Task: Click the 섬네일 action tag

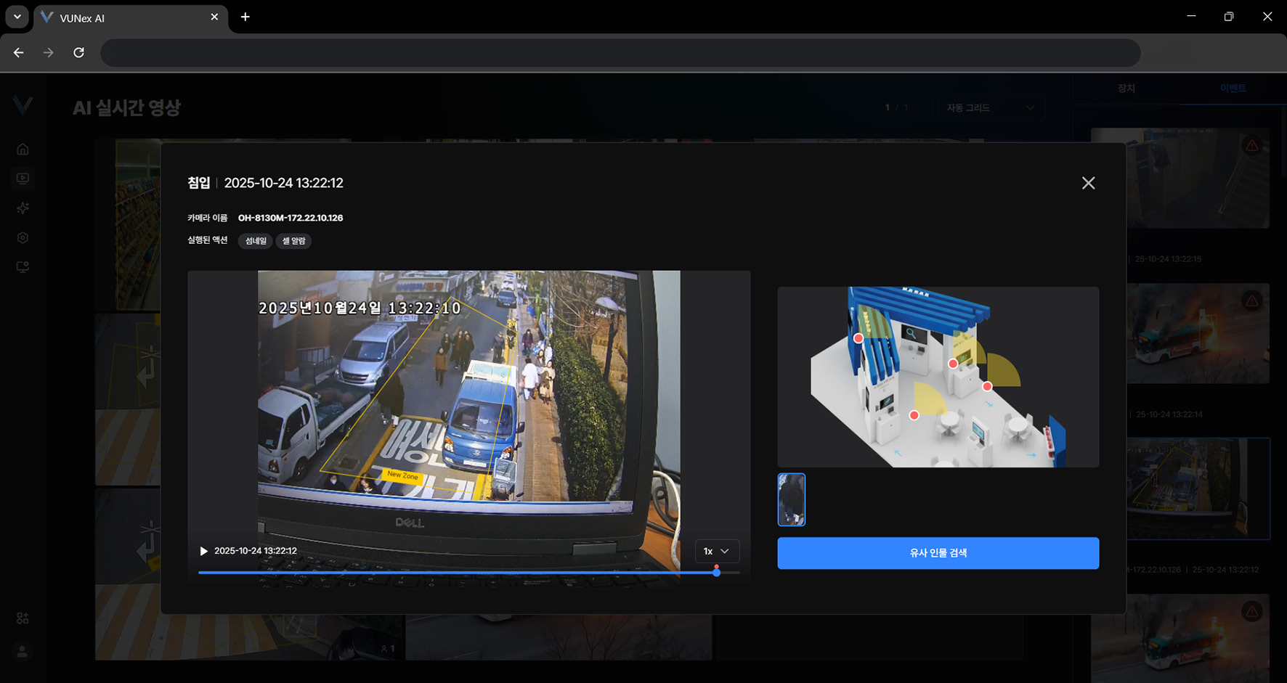Action: tap(256, 241)
